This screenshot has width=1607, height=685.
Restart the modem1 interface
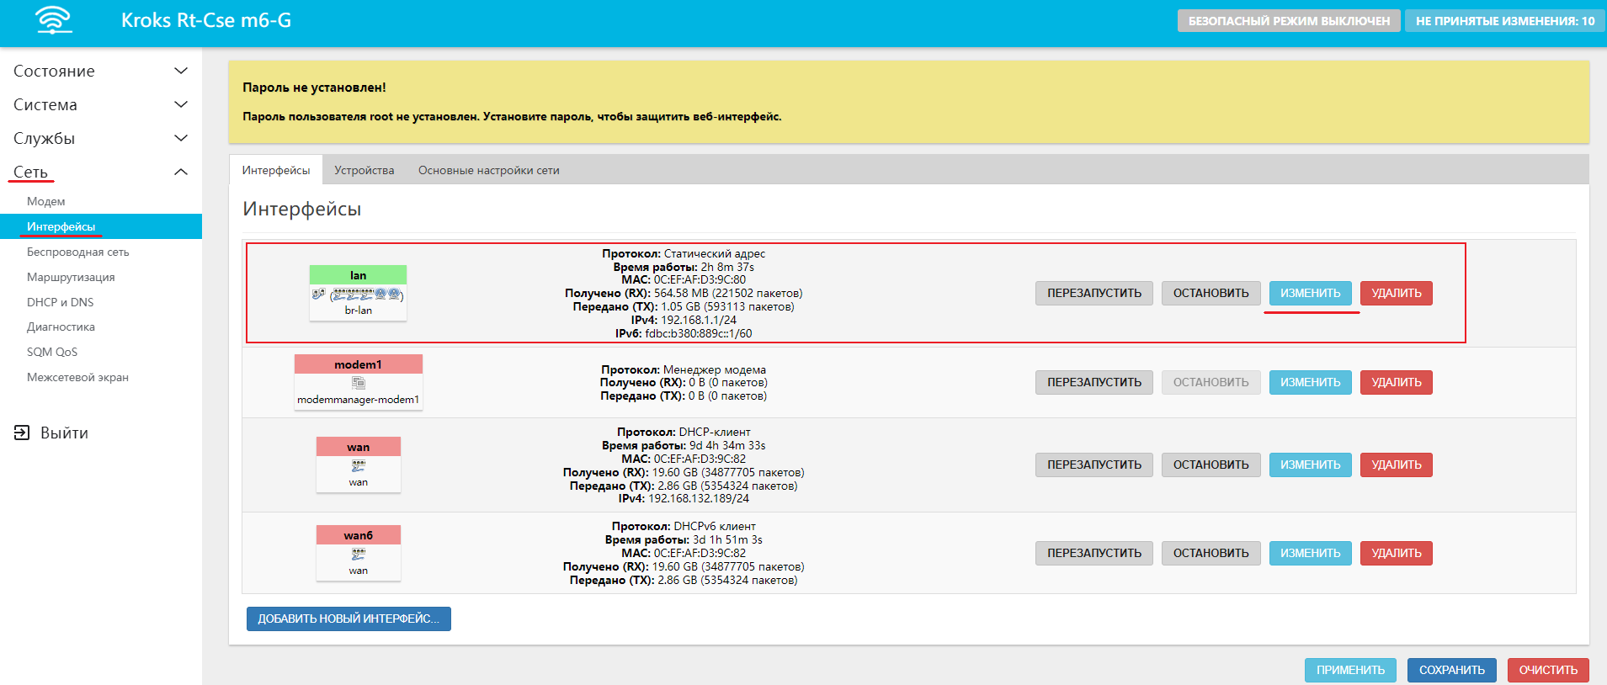point(1094,382)
